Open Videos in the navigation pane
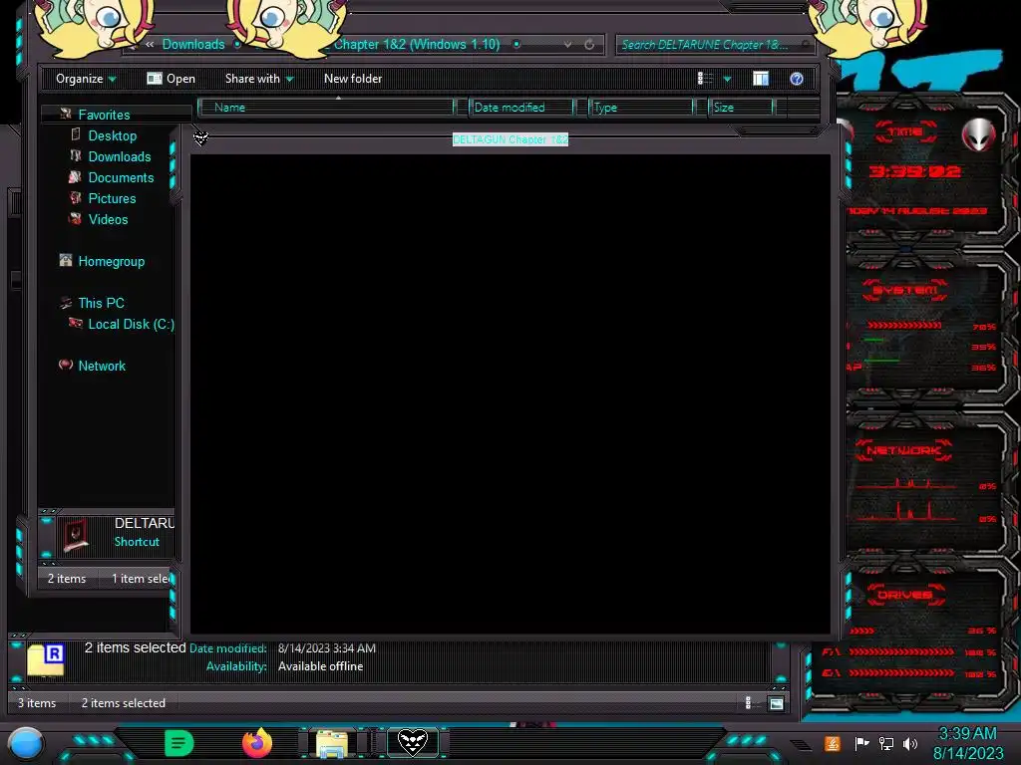 [x=108, y=219]
